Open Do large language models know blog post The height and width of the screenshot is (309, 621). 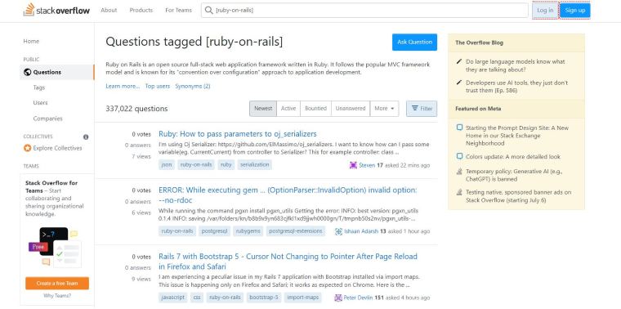[516, 65]
